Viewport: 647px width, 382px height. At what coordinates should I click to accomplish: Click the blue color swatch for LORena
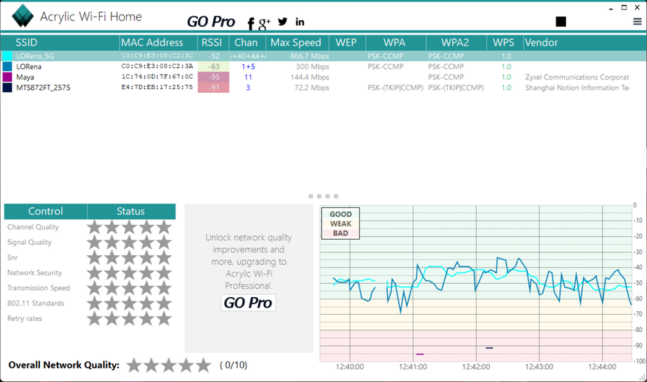(x=7, y=66)
